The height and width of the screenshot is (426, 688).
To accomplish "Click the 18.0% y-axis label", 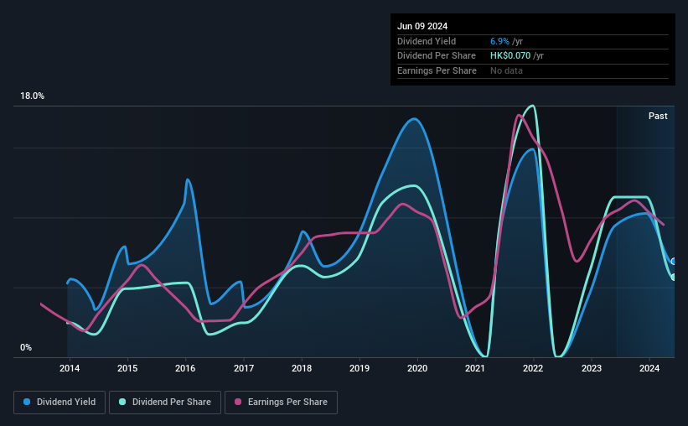I will tap(32, 96).
